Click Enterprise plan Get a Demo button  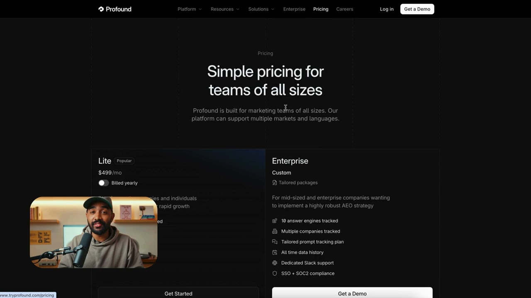pyautogui.click(x=352, y=293)
